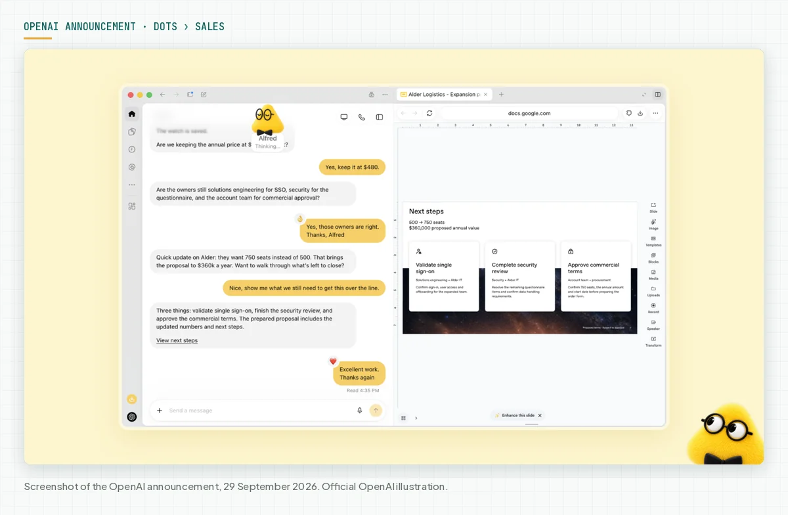This screenshot has width=788, height=515.
Task: Click the Complete security review card
Action: point(520,277)
